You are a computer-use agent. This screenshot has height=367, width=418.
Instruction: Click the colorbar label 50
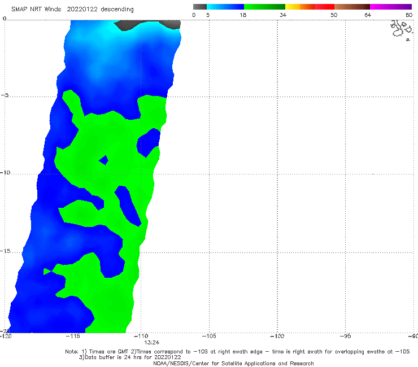[334, 15]
